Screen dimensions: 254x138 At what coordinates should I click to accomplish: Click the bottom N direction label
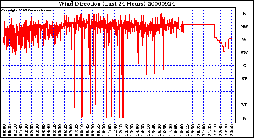(244, 118)
